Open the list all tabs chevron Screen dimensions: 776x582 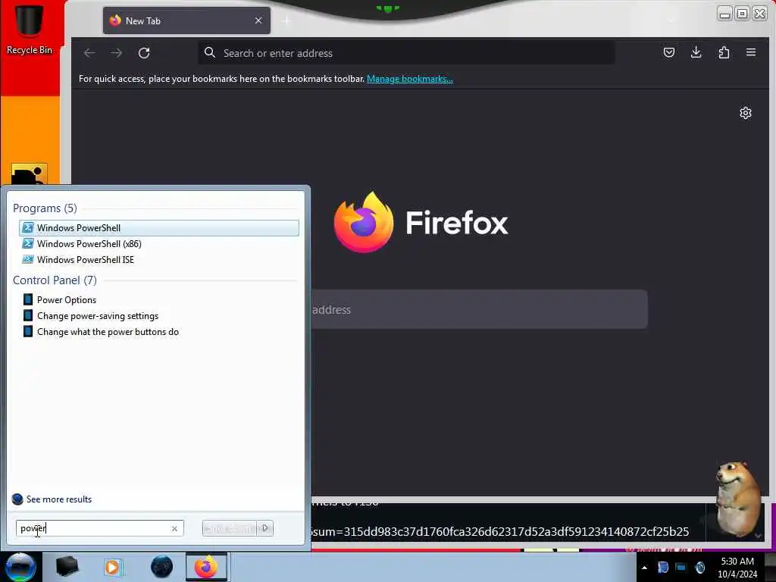[x=671, y=20]
